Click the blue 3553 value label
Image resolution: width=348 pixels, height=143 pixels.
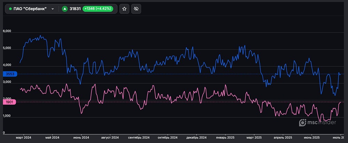click(x=8, y=74)
